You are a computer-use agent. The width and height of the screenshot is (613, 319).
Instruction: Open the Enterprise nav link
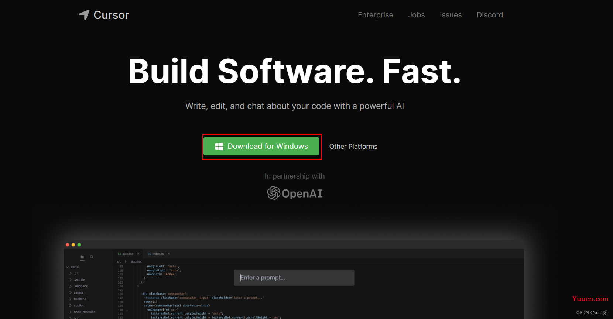point(376,15)
